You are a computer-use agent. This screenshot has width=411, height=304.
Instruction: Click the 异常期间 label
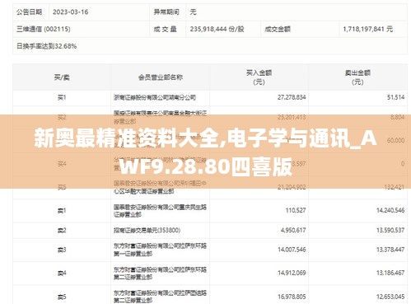coord(166,12)
